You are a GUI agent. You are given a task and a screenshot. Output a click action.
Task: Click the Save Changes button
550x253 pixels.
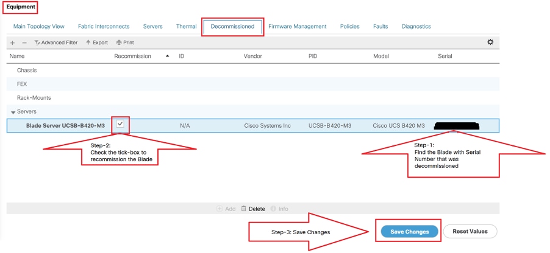pyautogui.click(x=410, y=232)
